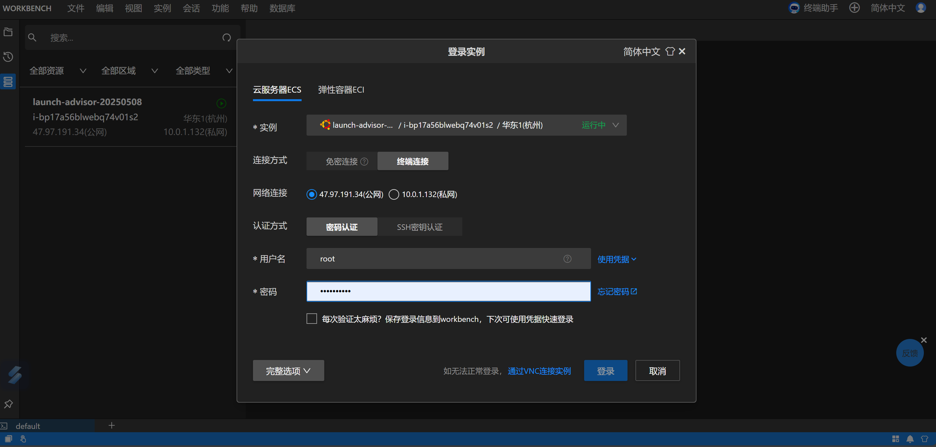This screenshot has height=447, width=936.
Task: Select the private network 10.0.1.132 radio
Action: (394, 195)
